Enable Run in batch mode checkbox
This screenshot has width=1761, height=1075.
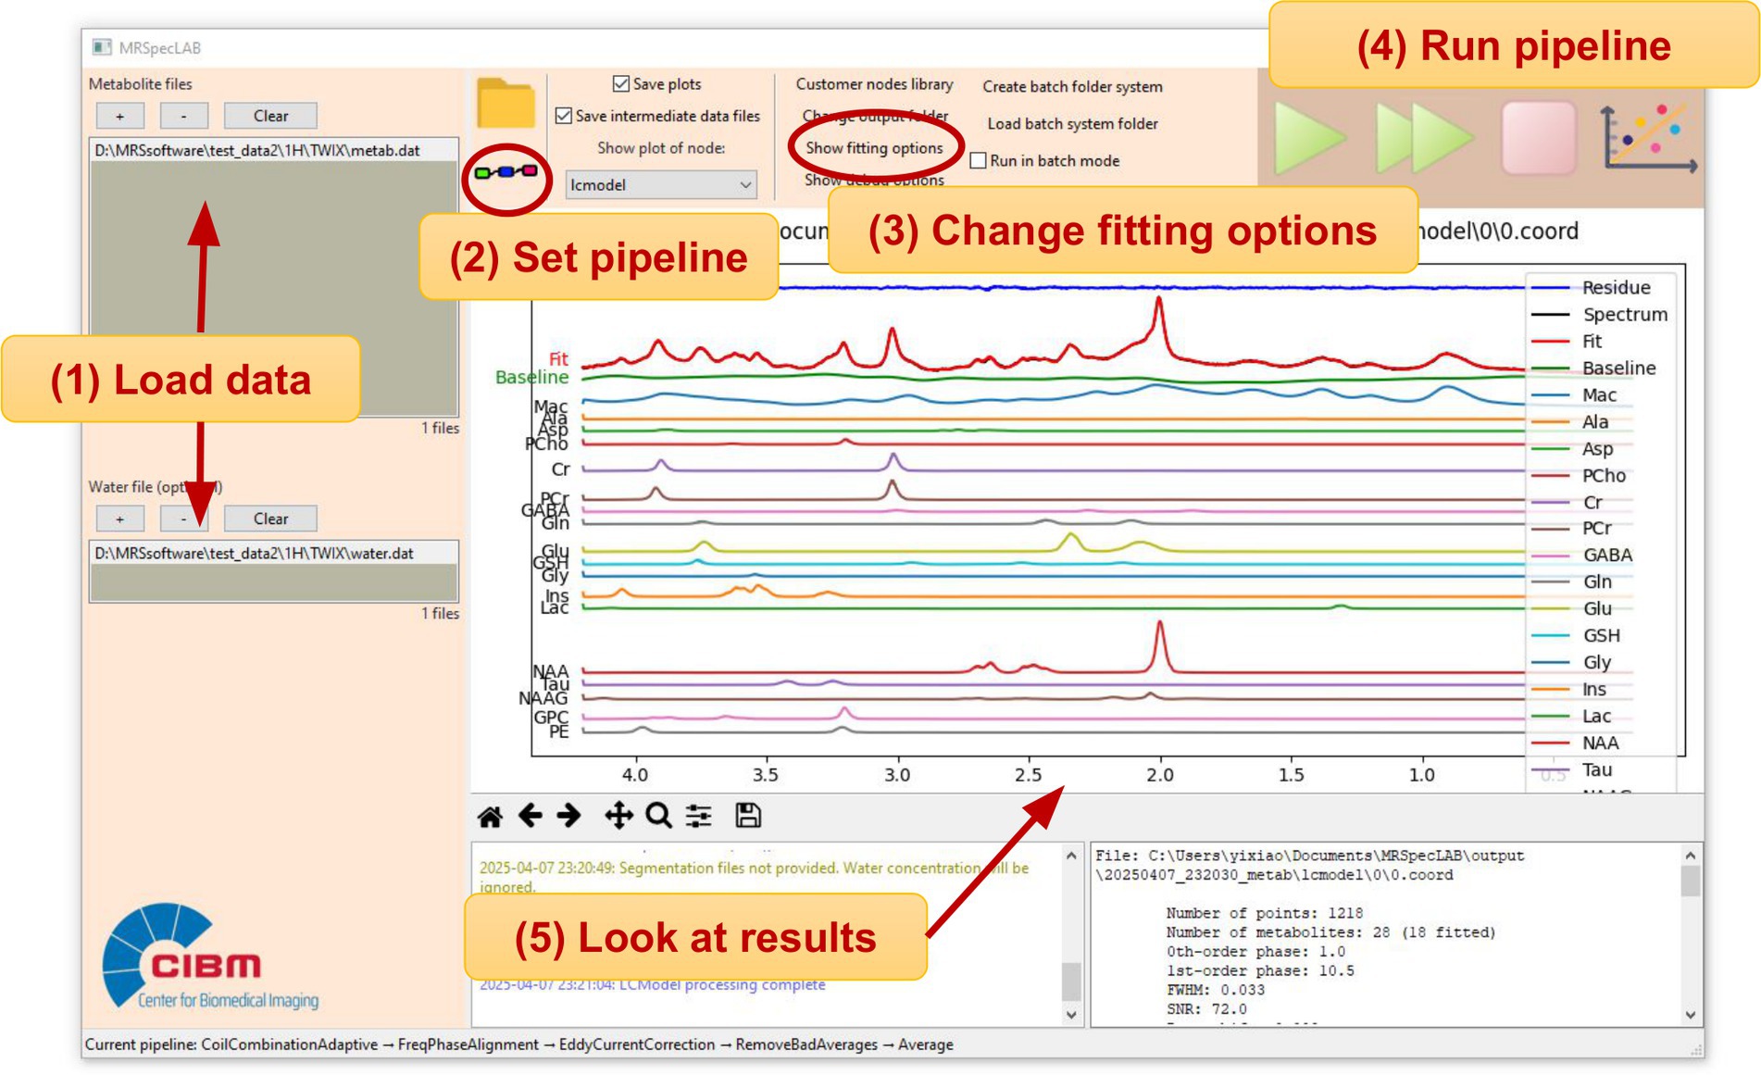coord(978,160)
